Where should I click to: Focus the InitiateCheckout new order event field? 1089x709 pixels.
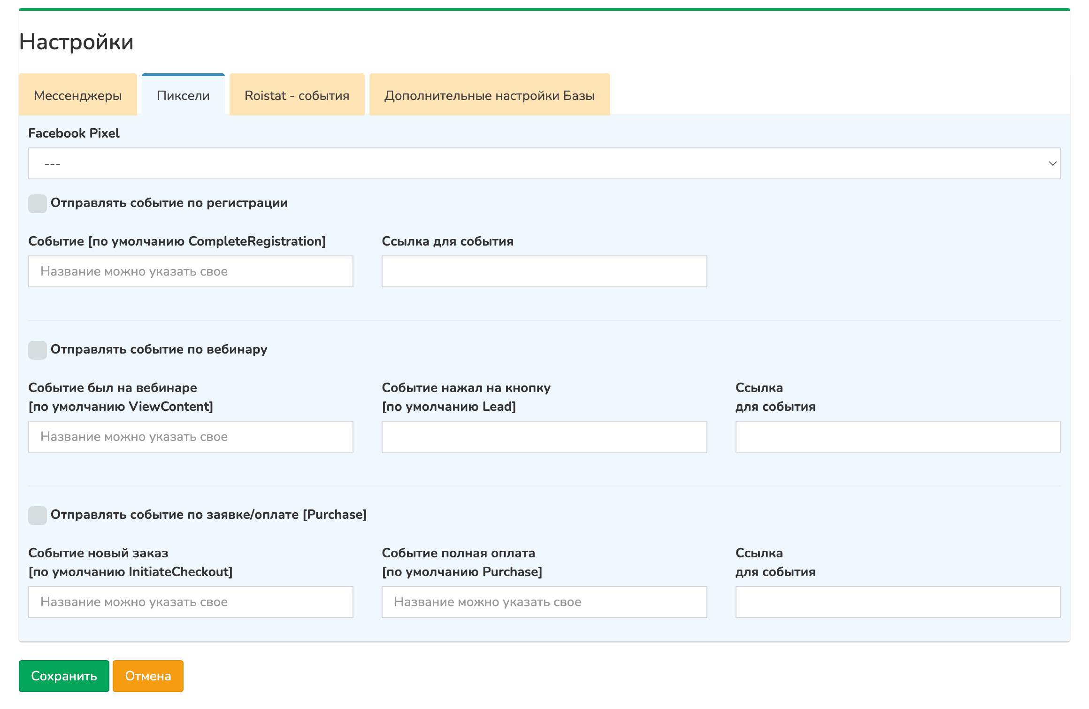[x=191, y=602]
